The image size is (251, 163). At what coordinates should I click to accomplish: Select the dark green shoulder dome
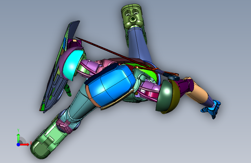[164, 95]
